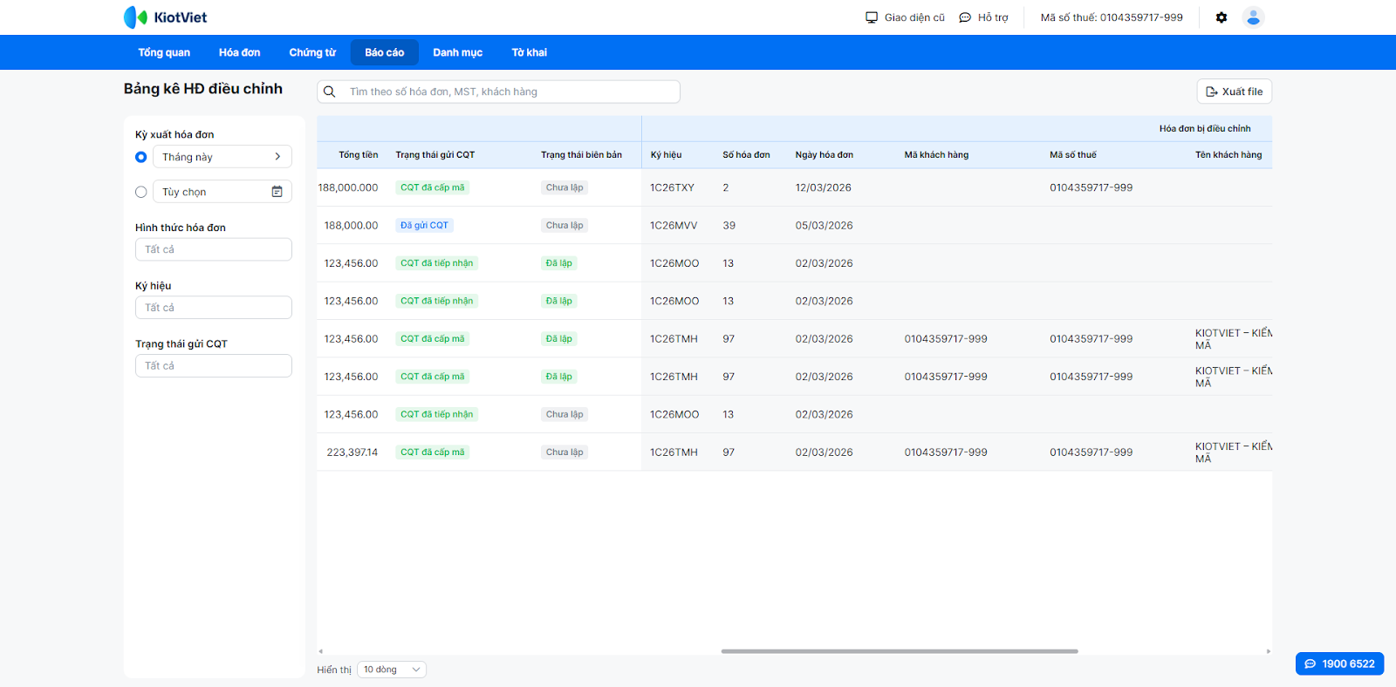Expand the Tháng này period chevron

tap(277, 157)
